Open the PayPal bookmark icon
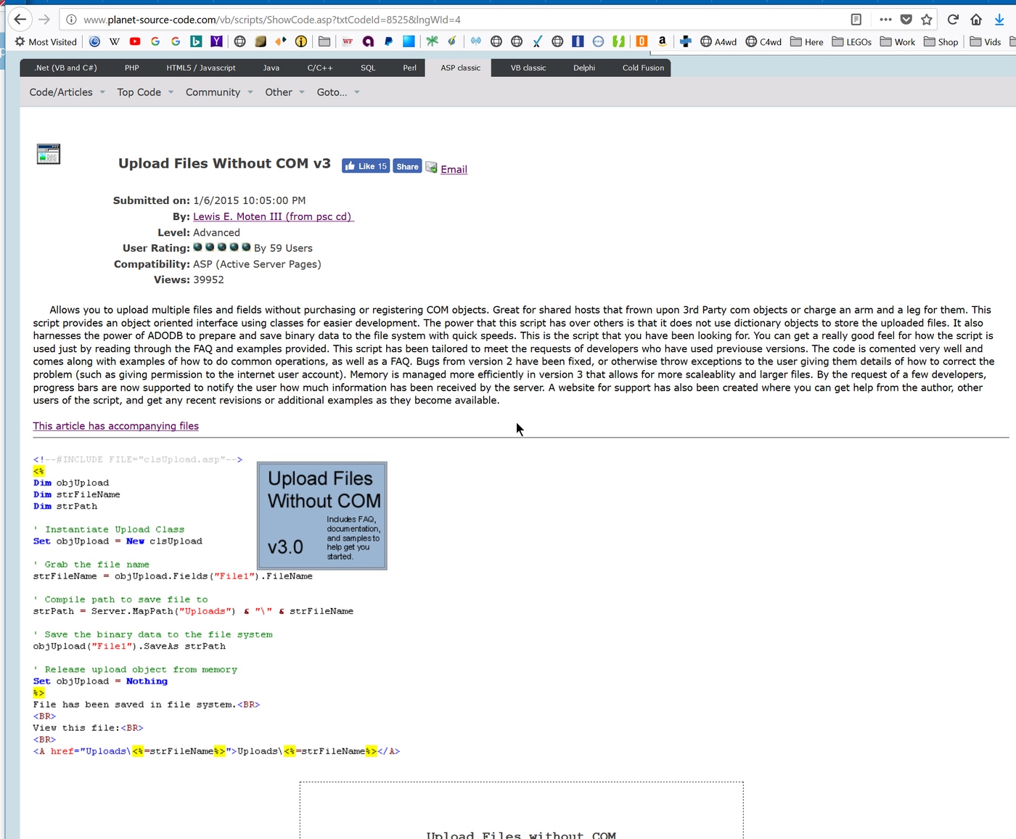 388,41
